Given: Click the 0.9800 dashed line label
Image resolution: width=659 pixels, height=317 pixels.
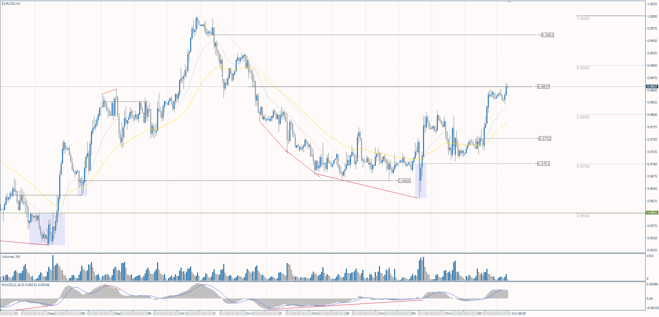Looking at the screenshot, I should (x=583, y=117).
